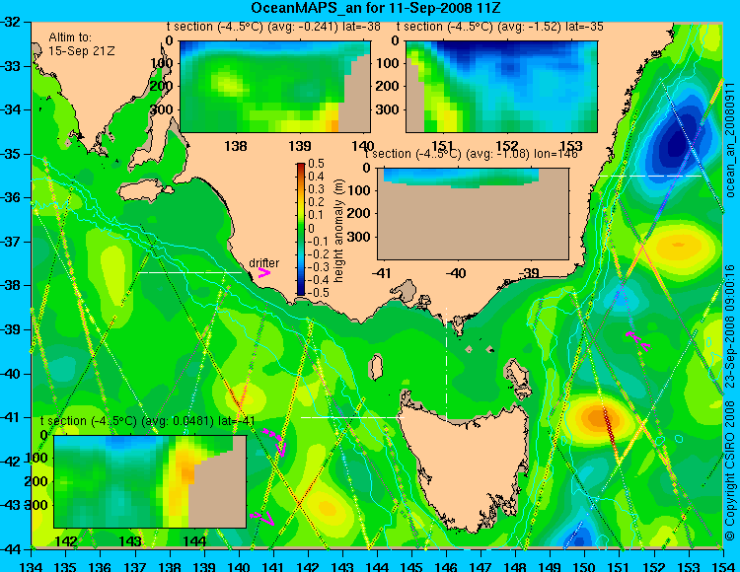
Task: Open the temperature section inset for lon=146
Action: (473, 214)
